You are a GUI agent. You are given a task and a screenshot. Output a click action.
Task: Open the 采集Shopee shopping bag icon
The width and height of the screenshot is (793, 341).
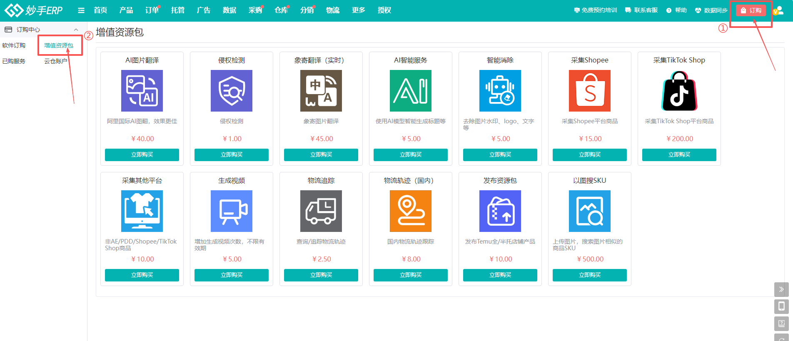(x=590, y=91)
